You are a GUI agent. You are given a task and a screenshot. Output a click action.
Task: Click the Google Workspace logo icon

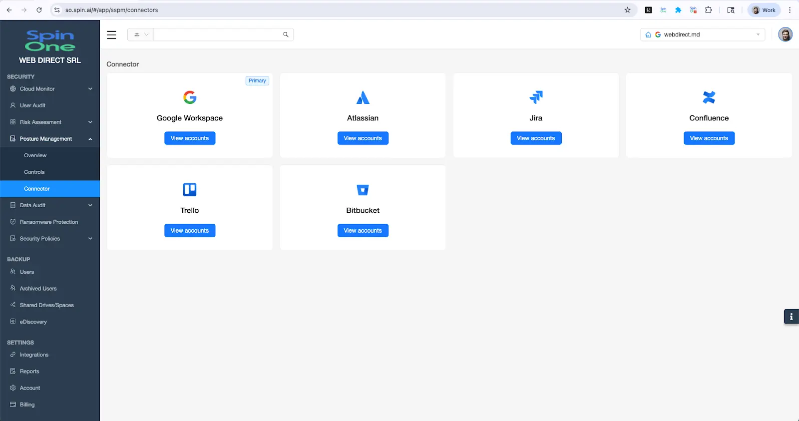[x=190, y=97]
